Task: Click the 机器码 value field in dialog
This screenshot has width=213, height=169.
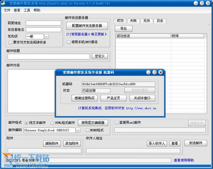Action: coord(118,84)
